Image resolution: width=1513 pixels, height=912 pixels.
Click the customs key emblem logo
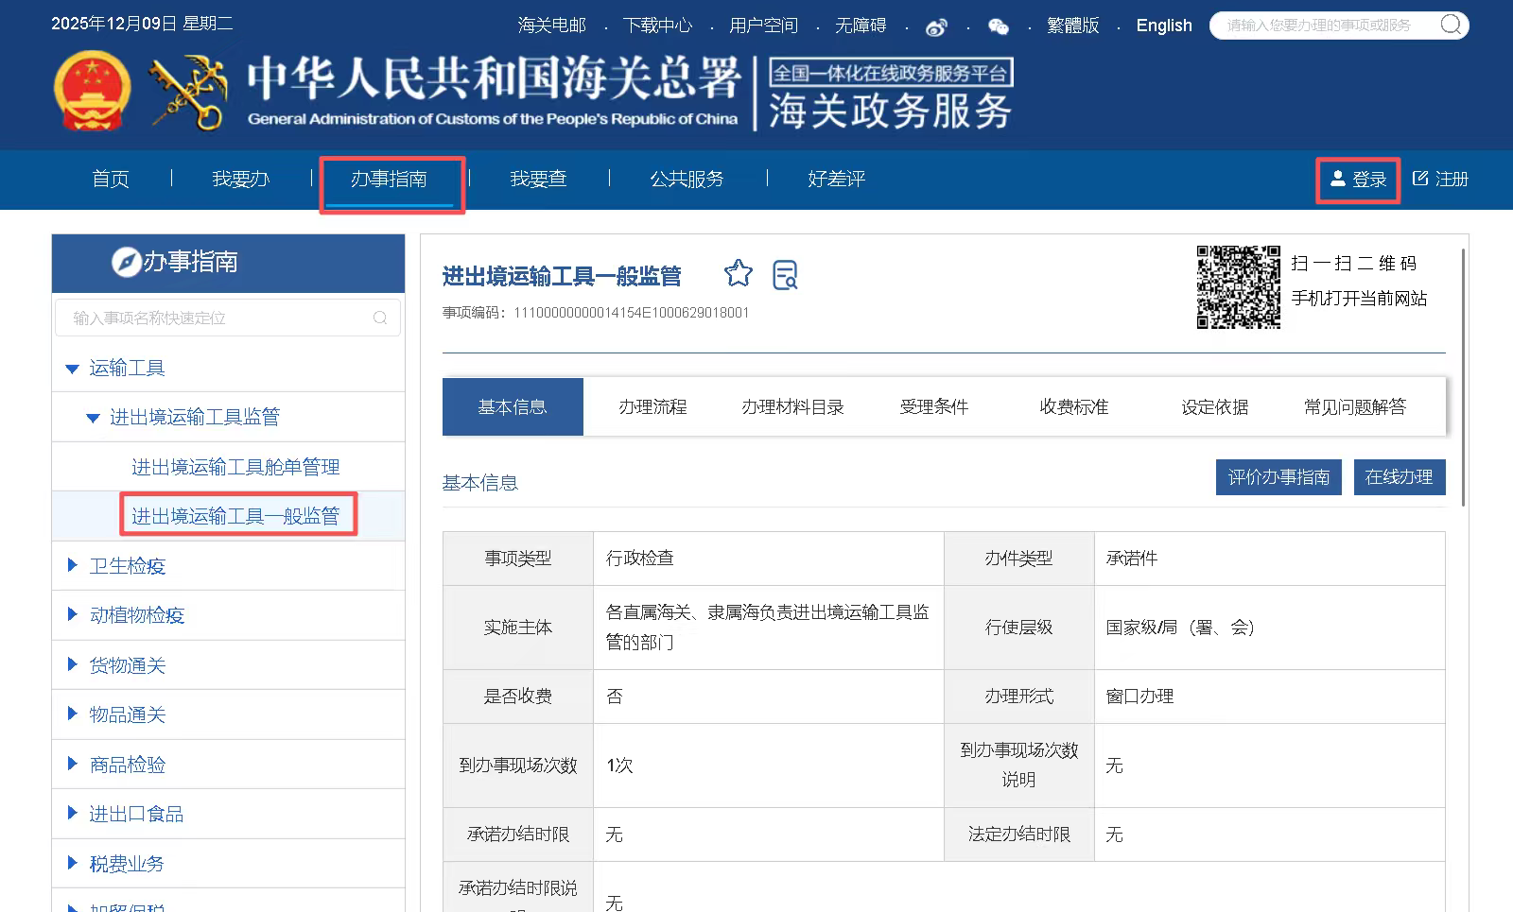[188, 91]
